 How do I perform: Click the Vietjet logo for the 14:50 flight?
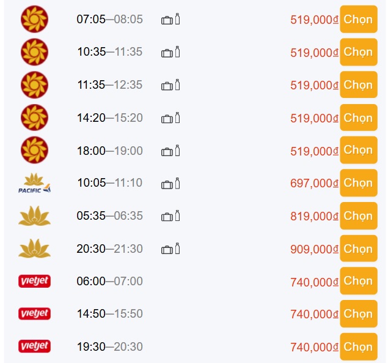coord(34,314)
